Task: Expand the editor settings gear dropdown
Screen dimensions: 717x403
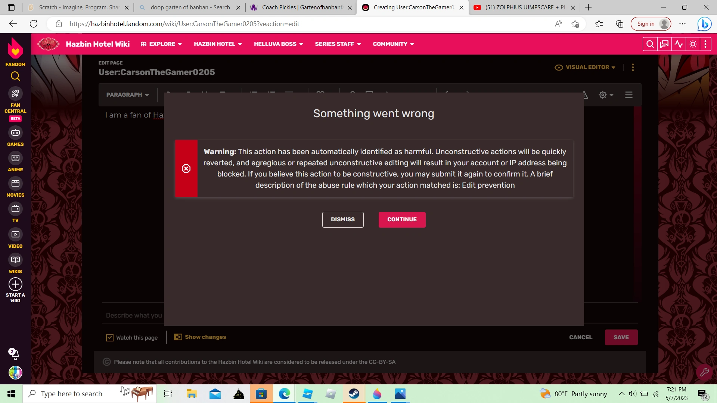Action: tap(606, 95)
